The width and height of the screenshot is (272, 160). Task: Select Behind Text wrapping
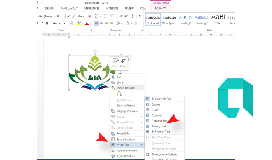[x=164, y=126]
